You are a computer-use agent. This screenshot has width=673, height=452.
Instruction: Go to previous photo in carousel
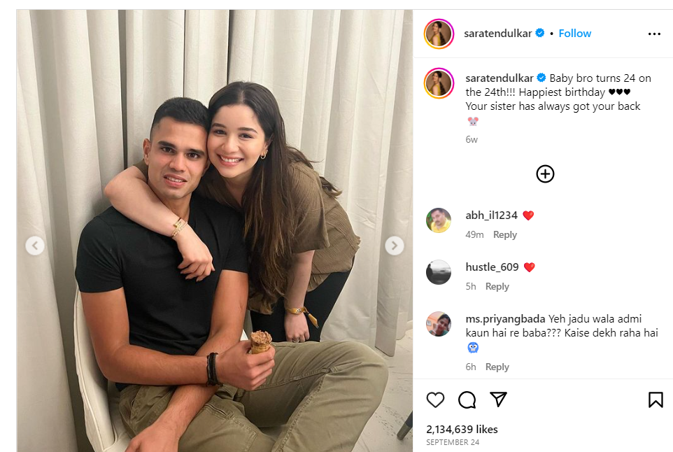[x=35, y=246]
